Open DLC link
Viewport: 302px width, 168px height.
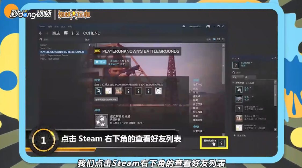tap(195, 108)
